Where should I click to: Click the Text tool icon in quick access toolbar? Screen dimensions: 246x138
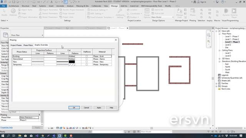[x=52, y=2]
